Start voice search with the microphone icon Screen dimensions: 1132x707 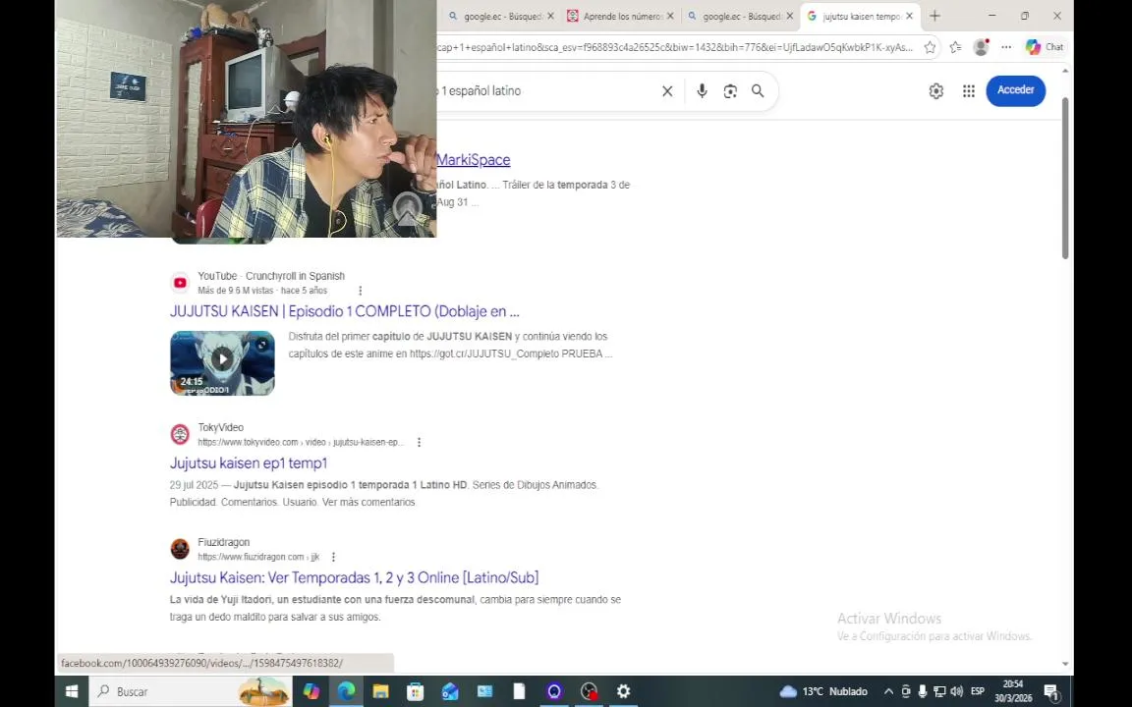click(x=702, y=91)
